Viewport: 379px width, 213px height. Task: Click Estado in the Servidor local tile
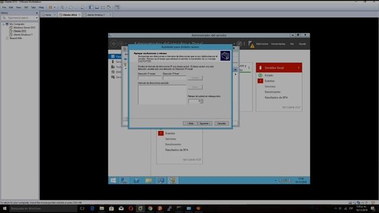click(x=269, y=75)
